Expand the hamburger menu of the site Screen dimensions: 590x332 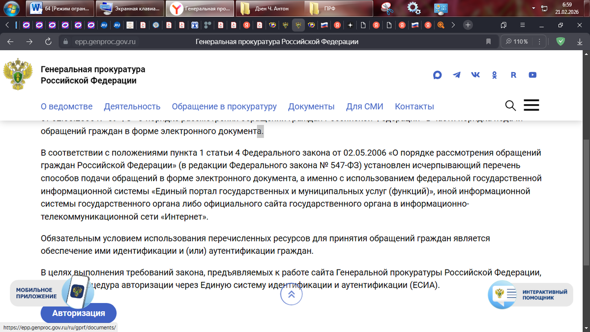coord(531,105)
